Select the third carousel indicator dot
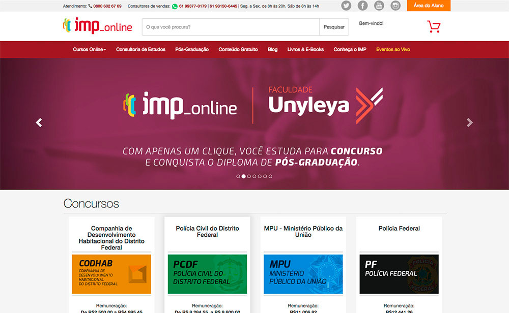509x313 pixels. point(249,176)
